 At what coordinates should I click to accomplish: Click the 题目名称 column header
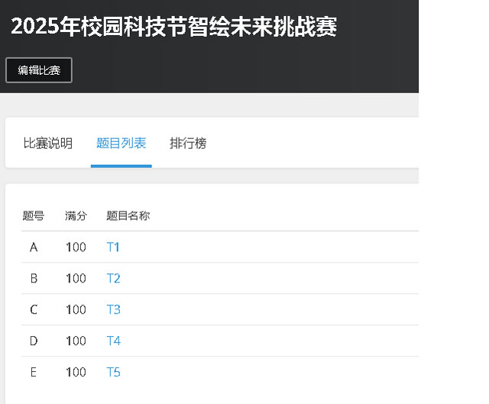[x=128, y=215]
